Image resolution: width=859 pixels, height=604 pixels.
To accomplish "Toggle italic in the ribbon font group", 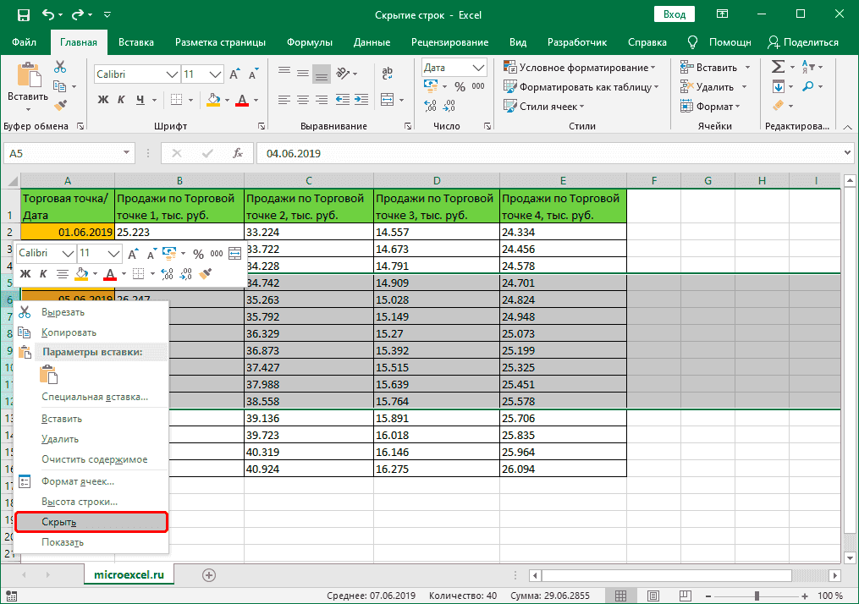I will (123, 100).
